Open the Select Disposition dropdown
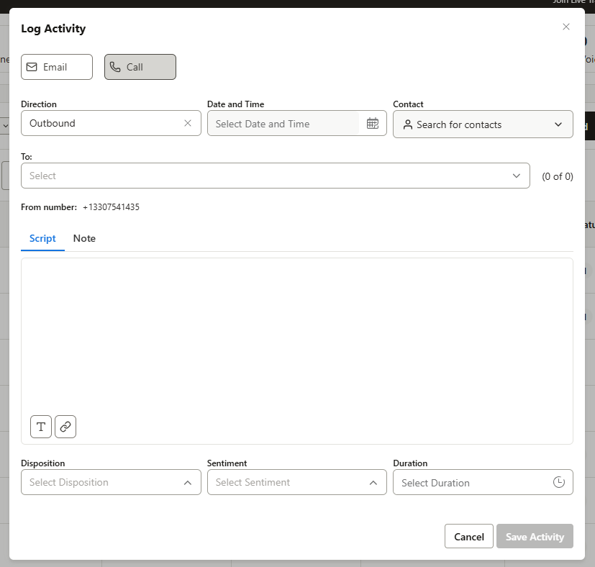This screenshot has height=567, width=595. pos(111,482)
